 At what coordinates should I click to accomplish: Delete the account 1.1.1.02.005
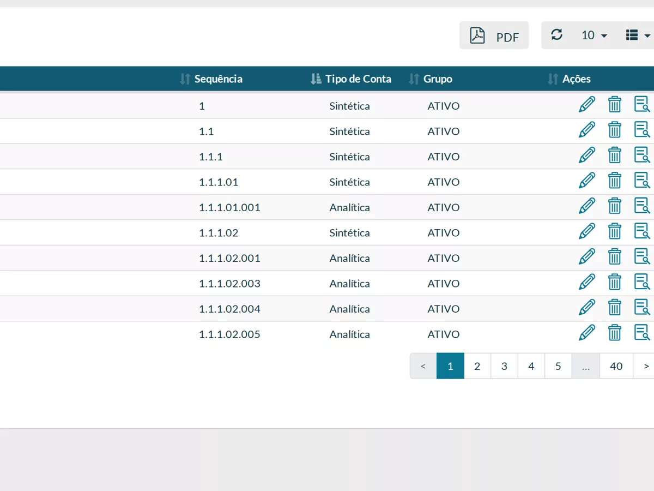pos(615,333)
